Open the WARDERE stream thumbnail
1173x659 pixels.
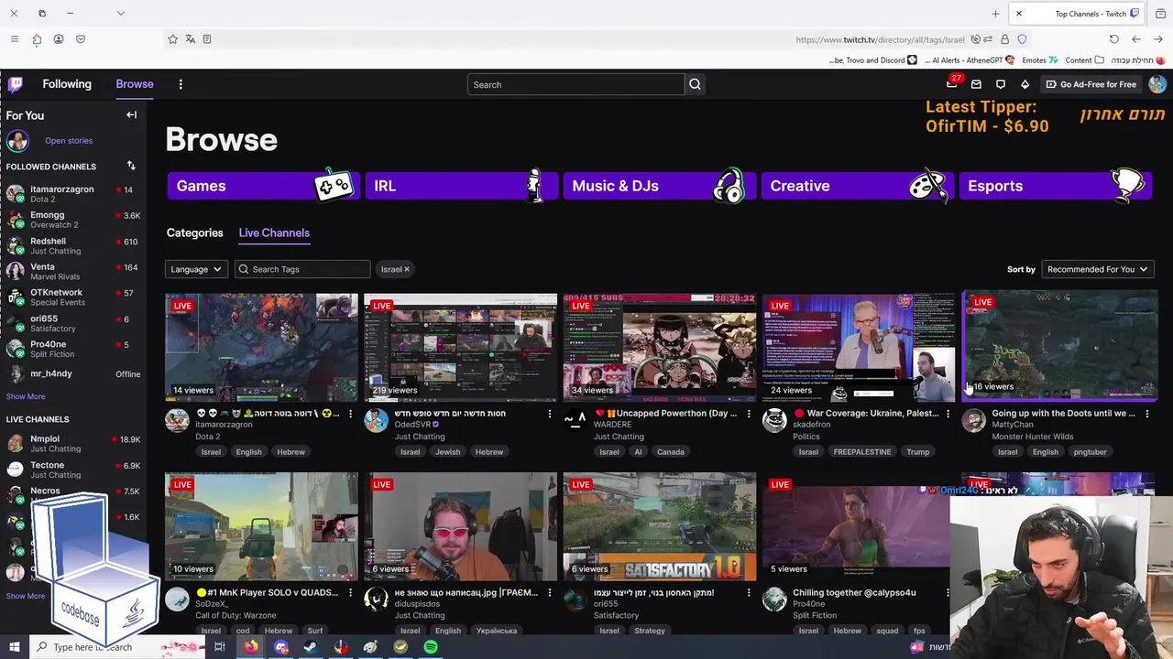pos(660,347)
